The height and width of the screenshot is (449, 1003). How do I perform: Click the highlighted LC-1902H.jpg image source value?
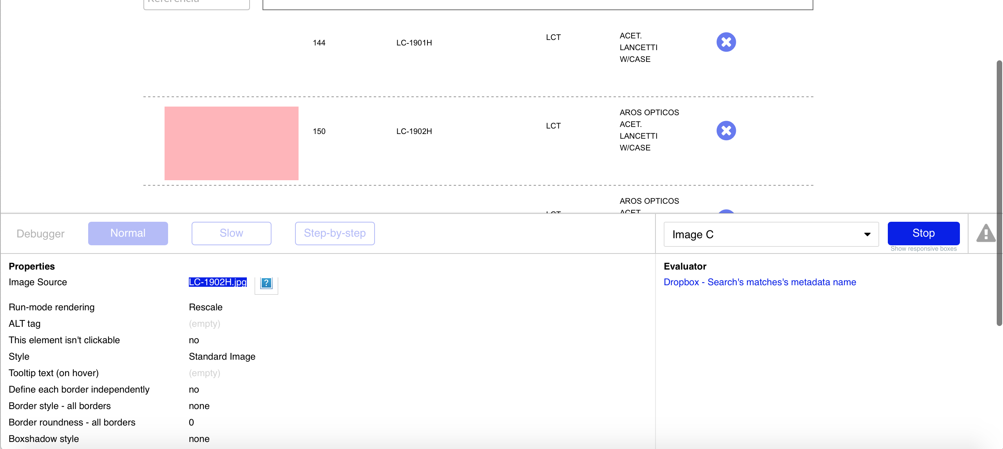(218, 282)
